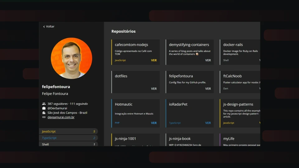Open the dotfiles repository via VER
Screen dimensions: 299x168
[x=154, y=89]
